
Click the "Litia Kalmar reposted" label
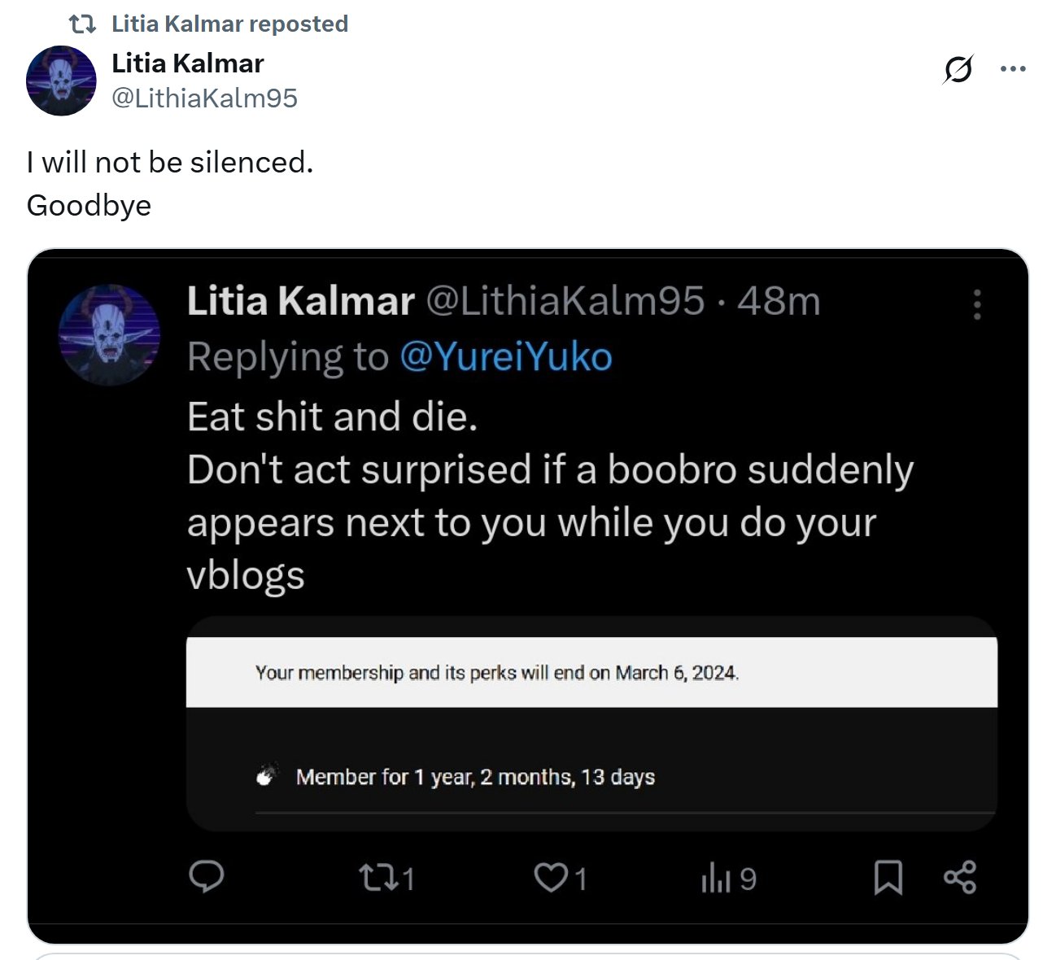pyautogui.click(x=229, y=24)
